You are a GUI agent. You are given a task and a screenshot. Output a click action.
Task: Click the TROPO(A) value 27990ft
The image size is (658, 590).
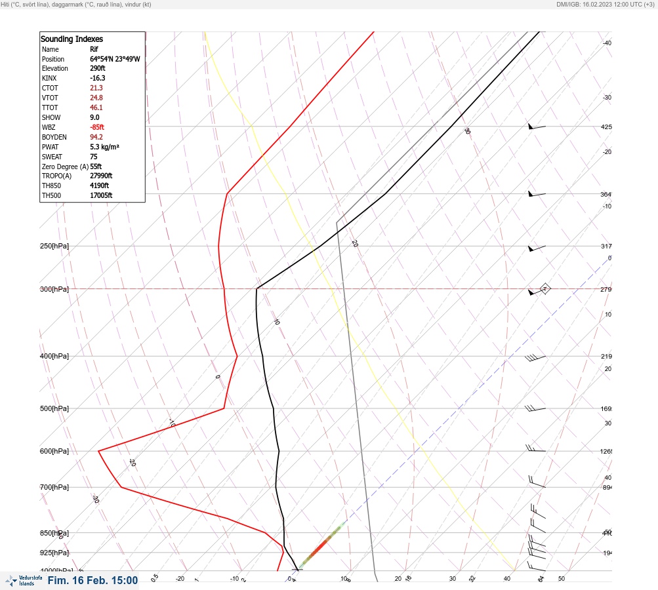pos(101,176)
